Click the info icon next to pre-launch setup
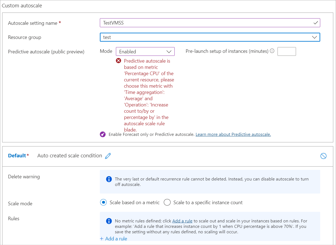The image size is (336, 245). [x=272, y=51]
